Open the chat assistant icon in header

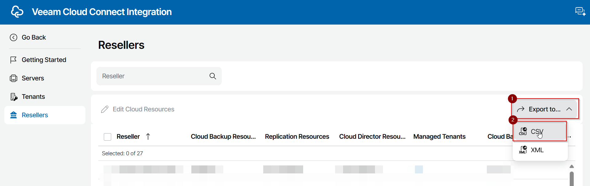pyautogui.click(x=580, y=12)
